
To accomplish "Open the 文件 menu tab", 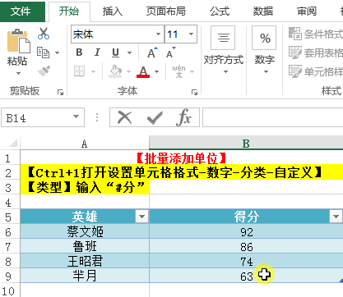I will pos(21,11).
